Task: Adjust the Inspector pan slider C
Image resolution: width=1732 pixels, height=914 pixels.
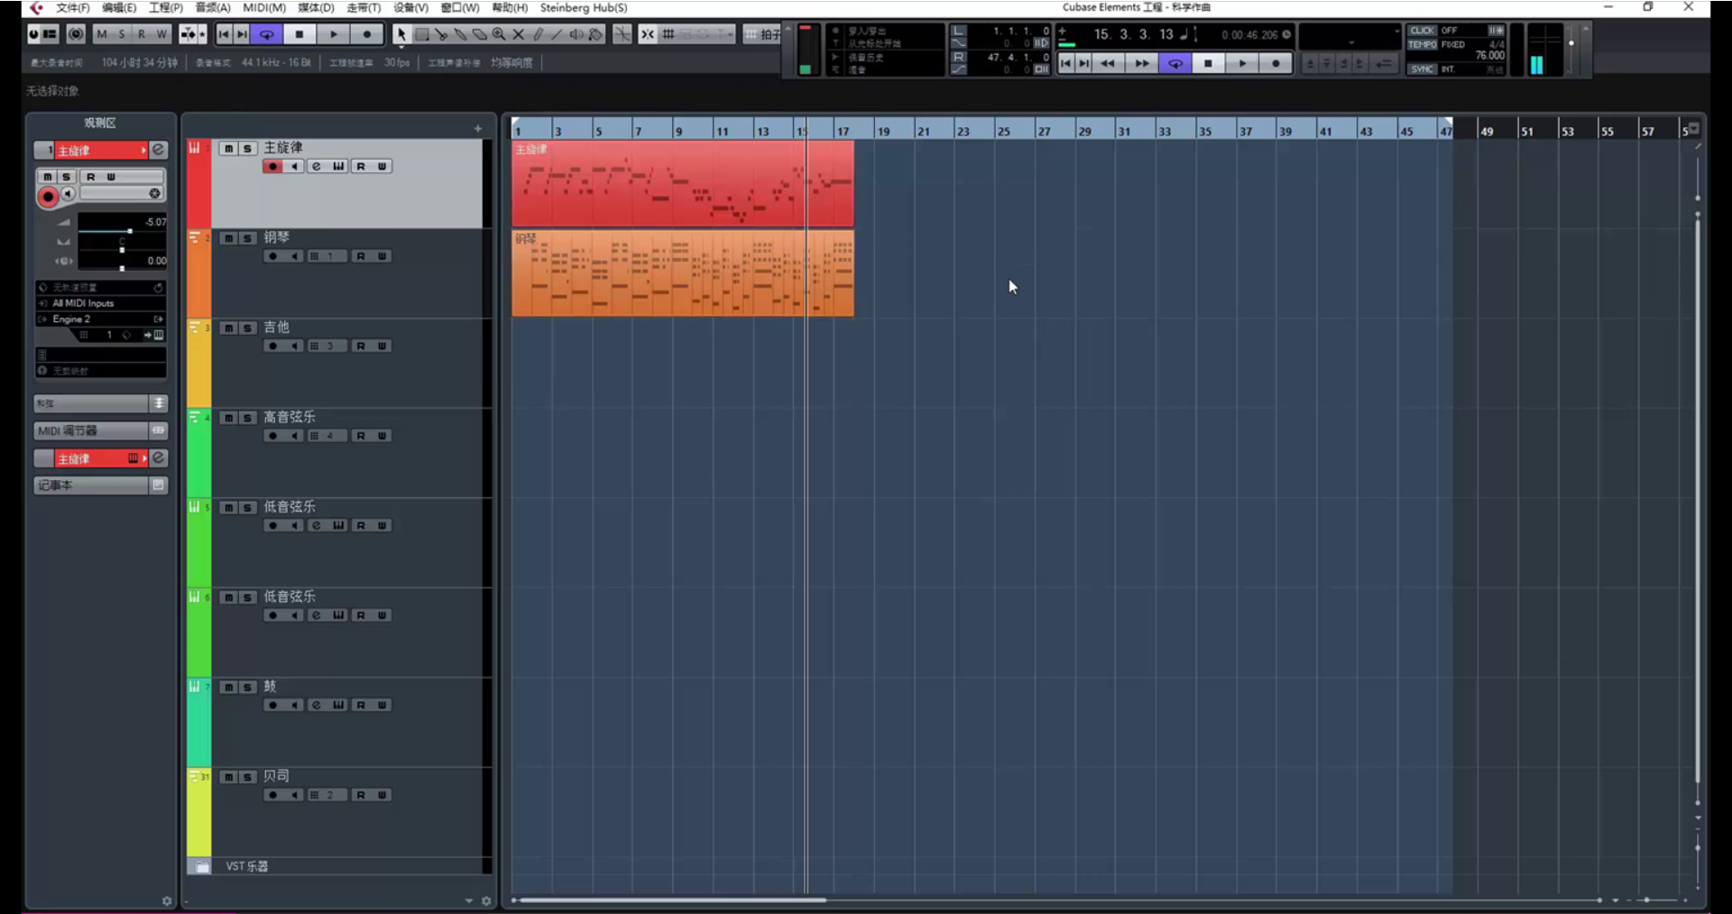Action: [122, 250]
